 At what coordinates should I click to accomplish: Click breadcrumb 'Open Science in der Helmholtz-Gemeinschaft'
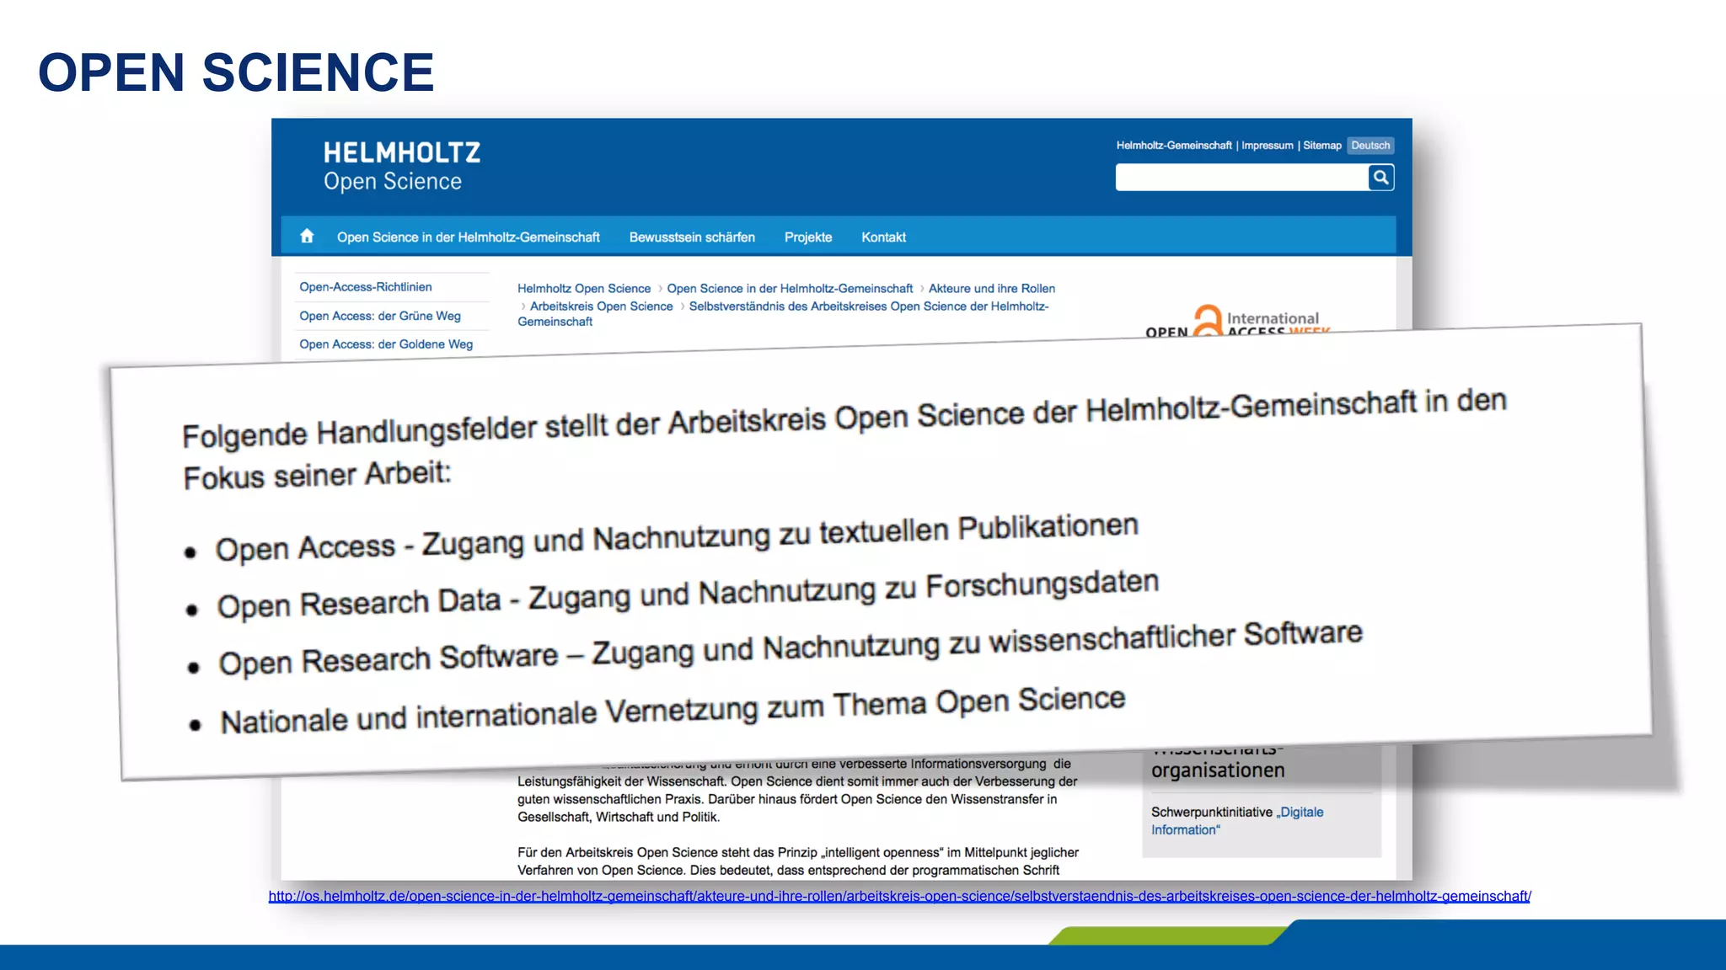[x=790, y=289]
